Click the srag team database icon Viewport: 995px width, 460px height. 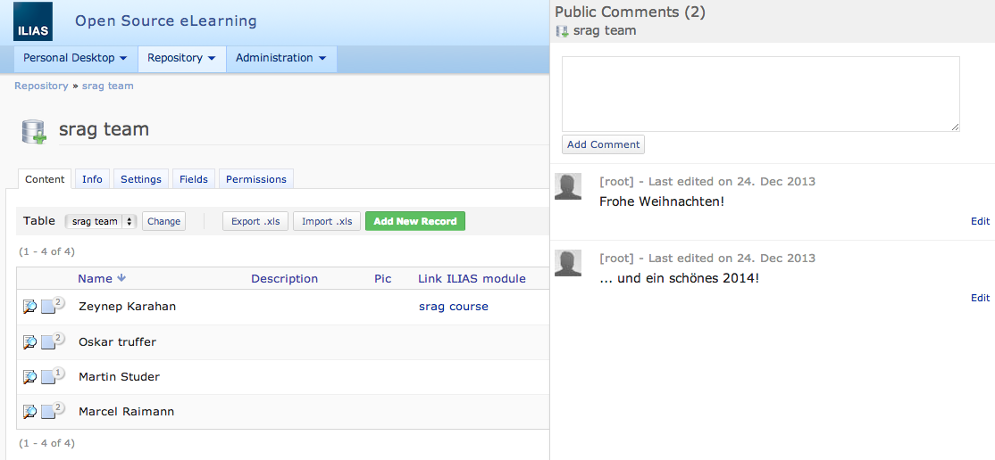pyautogui.click(x=34, y=131)
